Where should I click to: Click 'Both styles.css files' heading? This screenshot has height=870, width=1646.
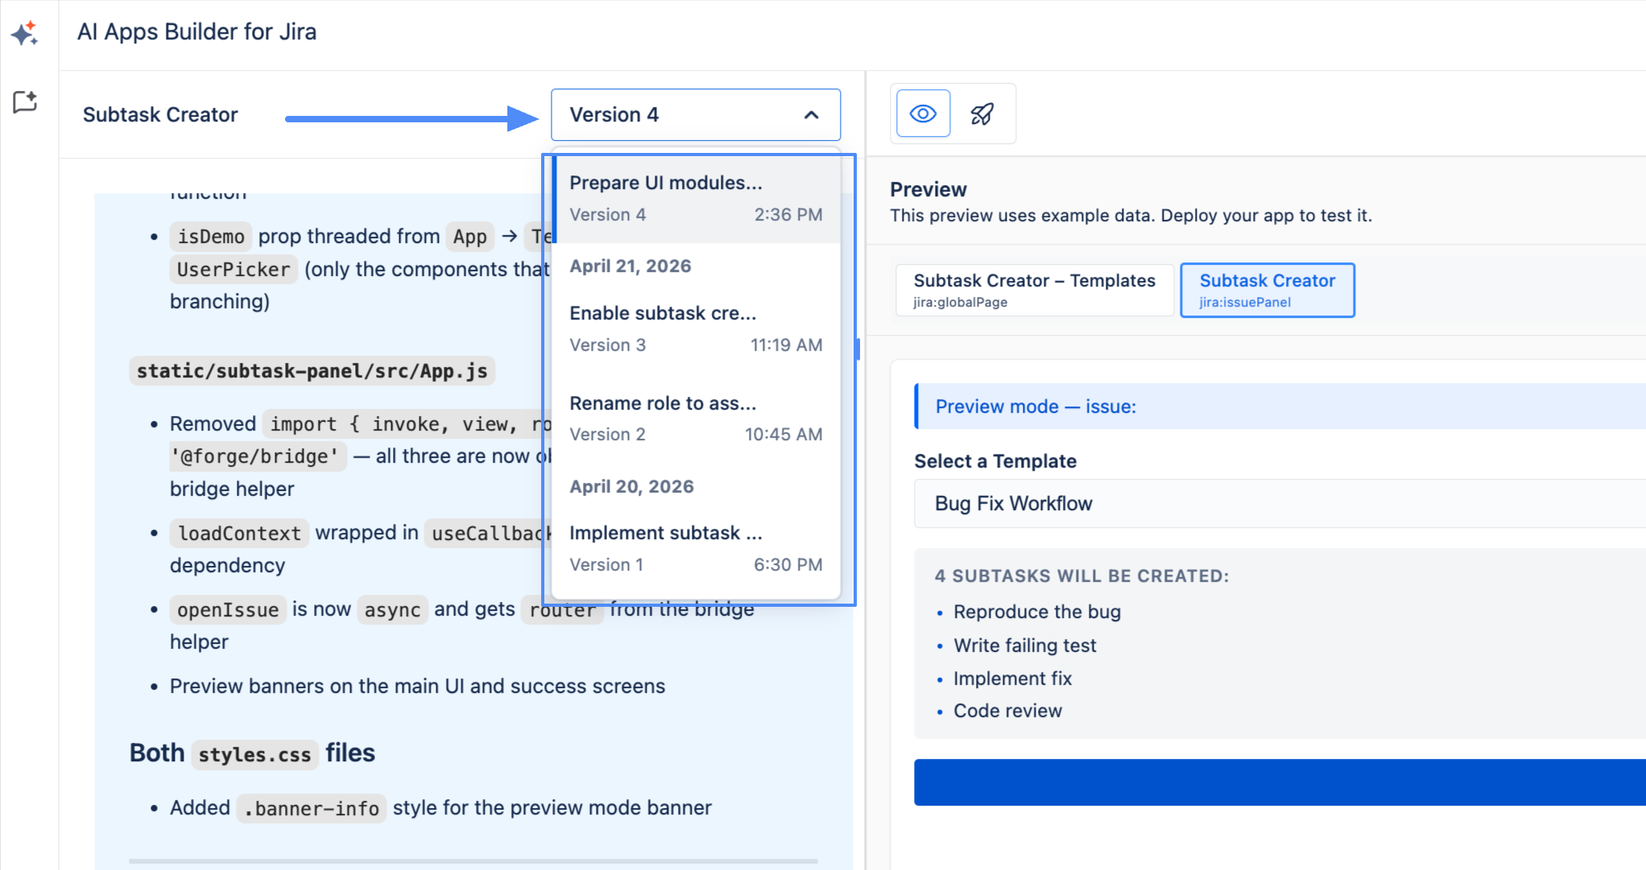[x=252, y=753]
